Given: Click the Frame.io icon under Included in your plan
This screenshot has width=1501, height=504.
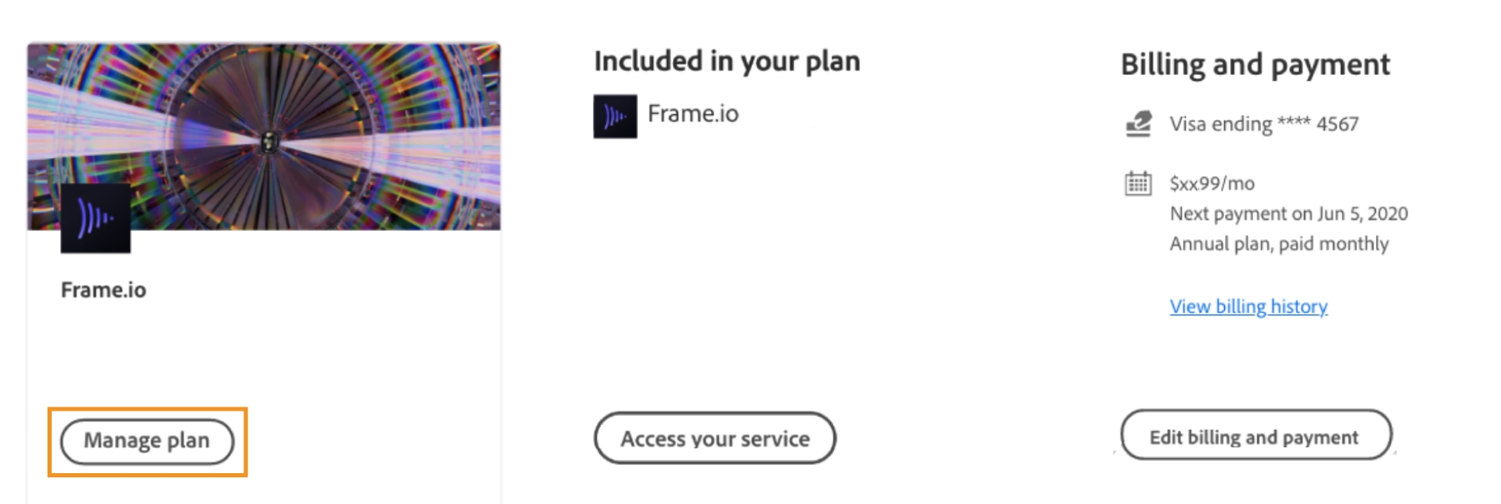Looking at the screenshot, I should [x=615, y=117].
